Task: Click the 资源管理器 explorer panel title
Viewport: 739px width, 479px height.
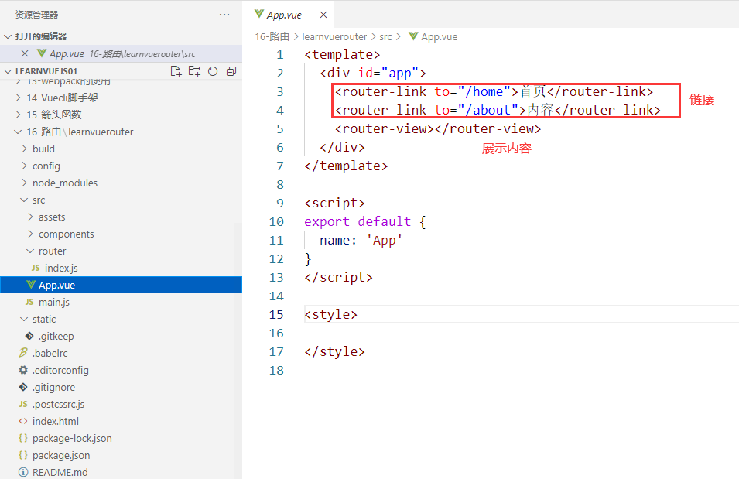Action: pyautogui.click(x=37, y=15)
